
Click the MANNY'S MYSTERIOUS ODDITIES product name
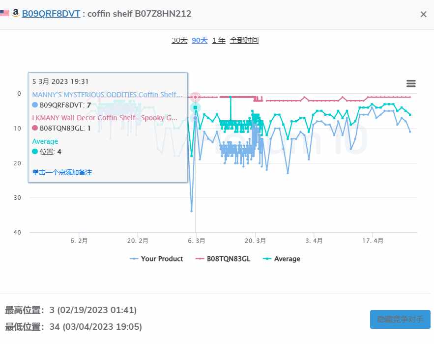point(107,95)
